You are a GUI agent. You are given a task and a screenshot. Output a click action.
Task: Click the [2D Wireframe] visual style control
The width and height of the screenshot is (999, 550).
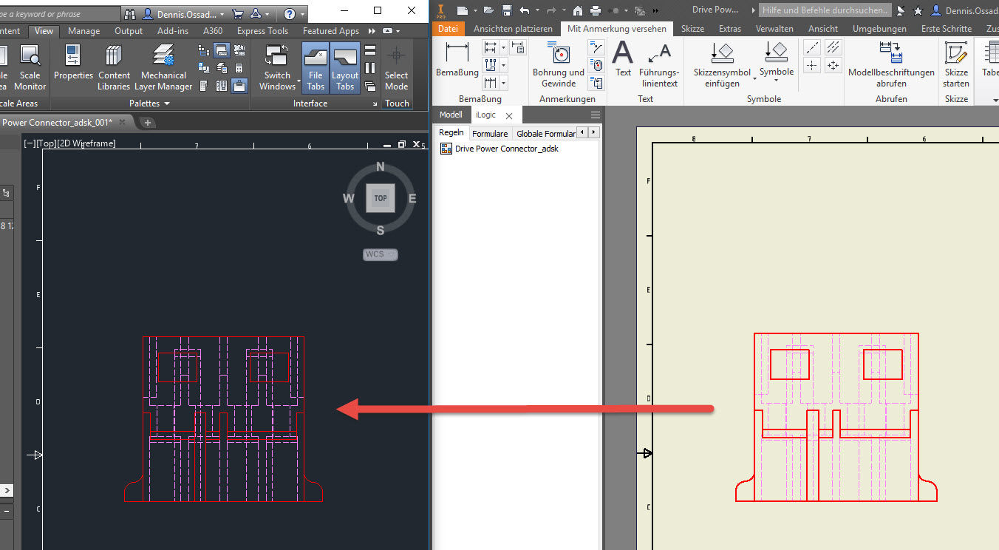point(86,143)
